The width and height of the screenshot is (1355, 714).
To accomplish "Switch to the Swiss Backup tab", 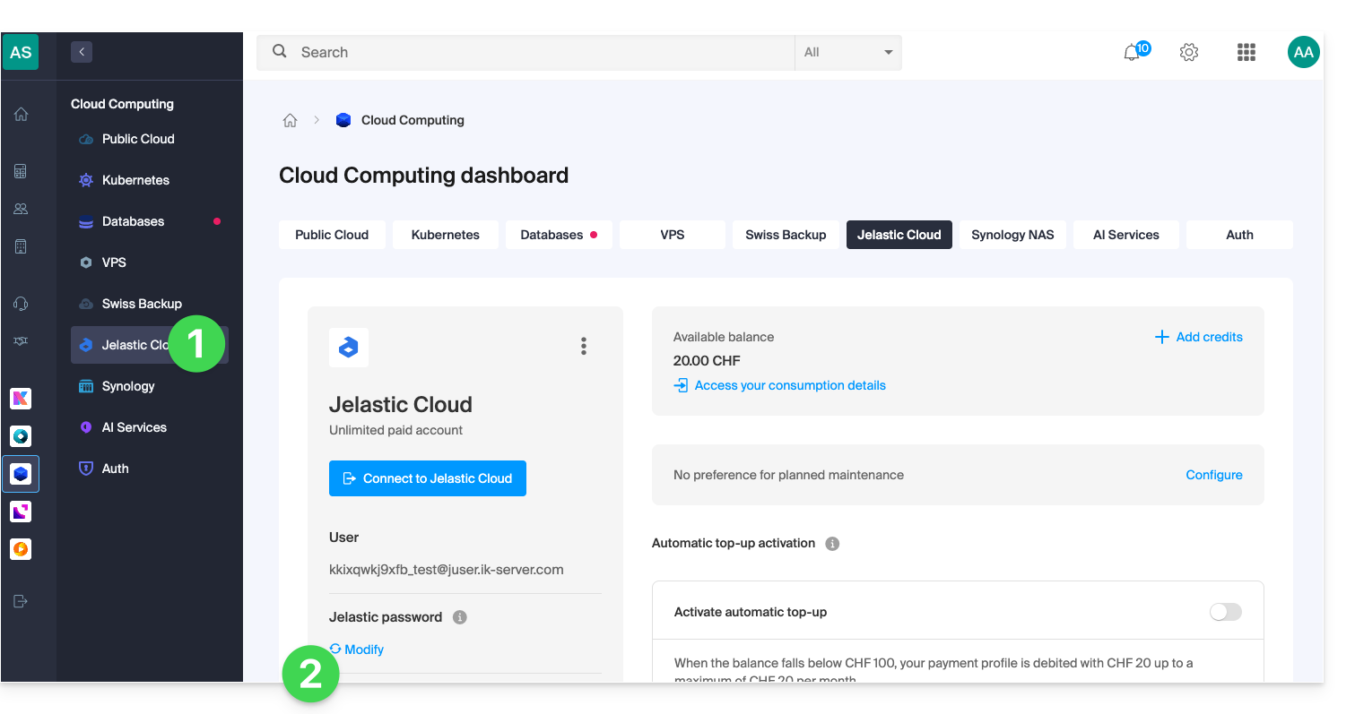I will click(x=786, y=235).
